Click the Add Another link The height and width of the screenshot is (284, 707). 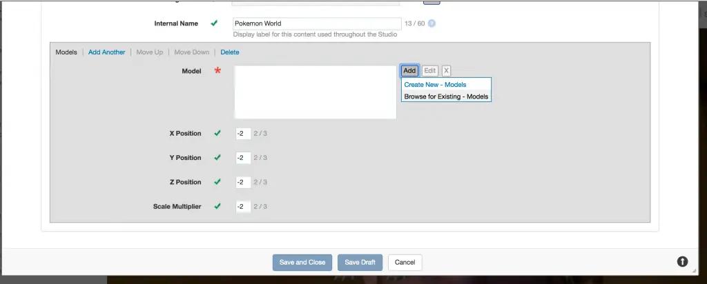(106, 52)
